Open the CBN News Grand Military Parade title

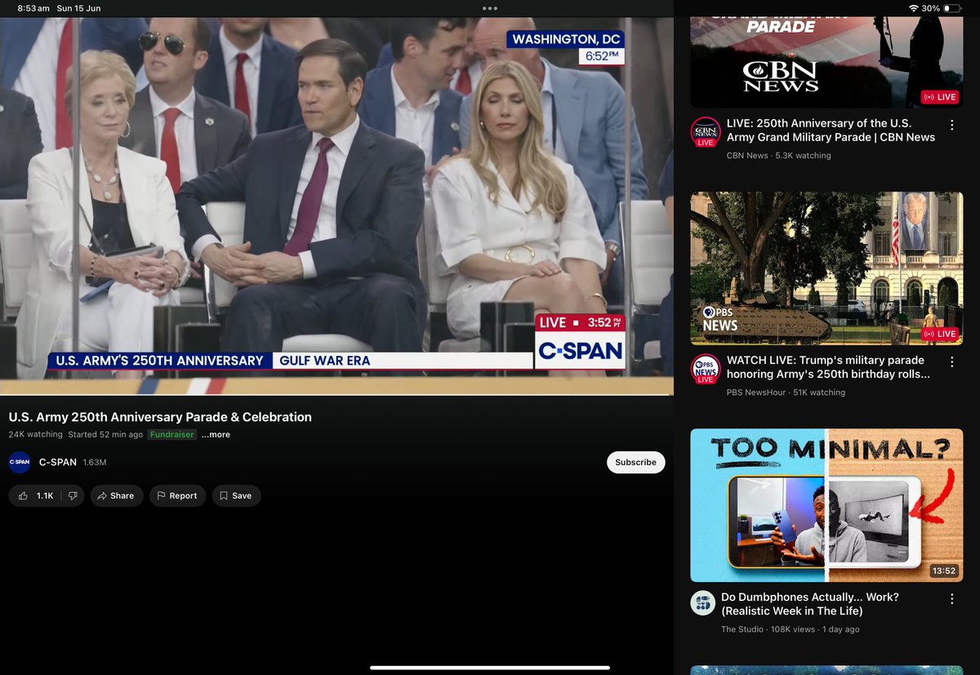pyautogui.click(x=831, y=131)
